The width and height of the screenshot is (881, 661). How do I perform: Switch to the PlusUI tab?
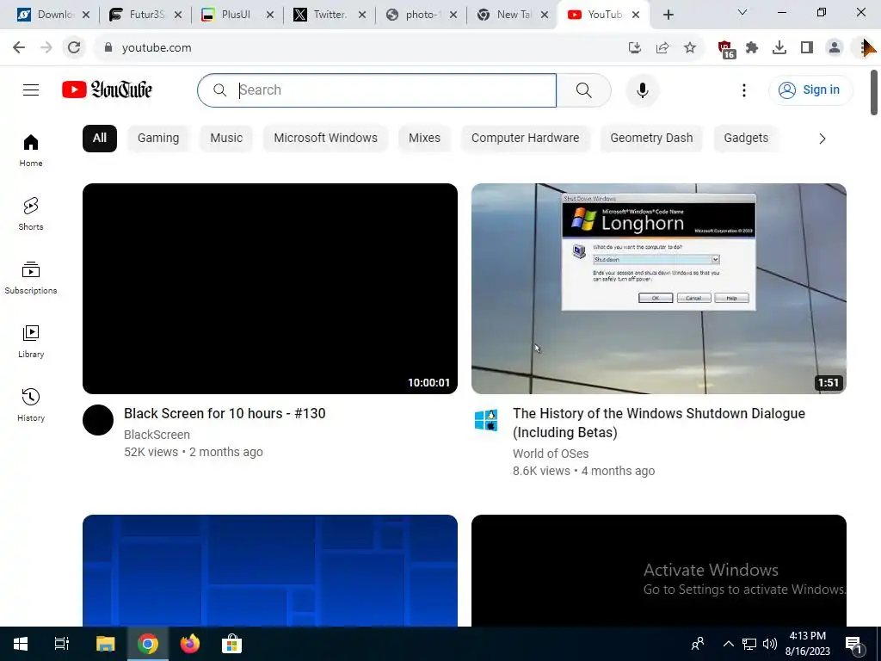click(236, 15)
